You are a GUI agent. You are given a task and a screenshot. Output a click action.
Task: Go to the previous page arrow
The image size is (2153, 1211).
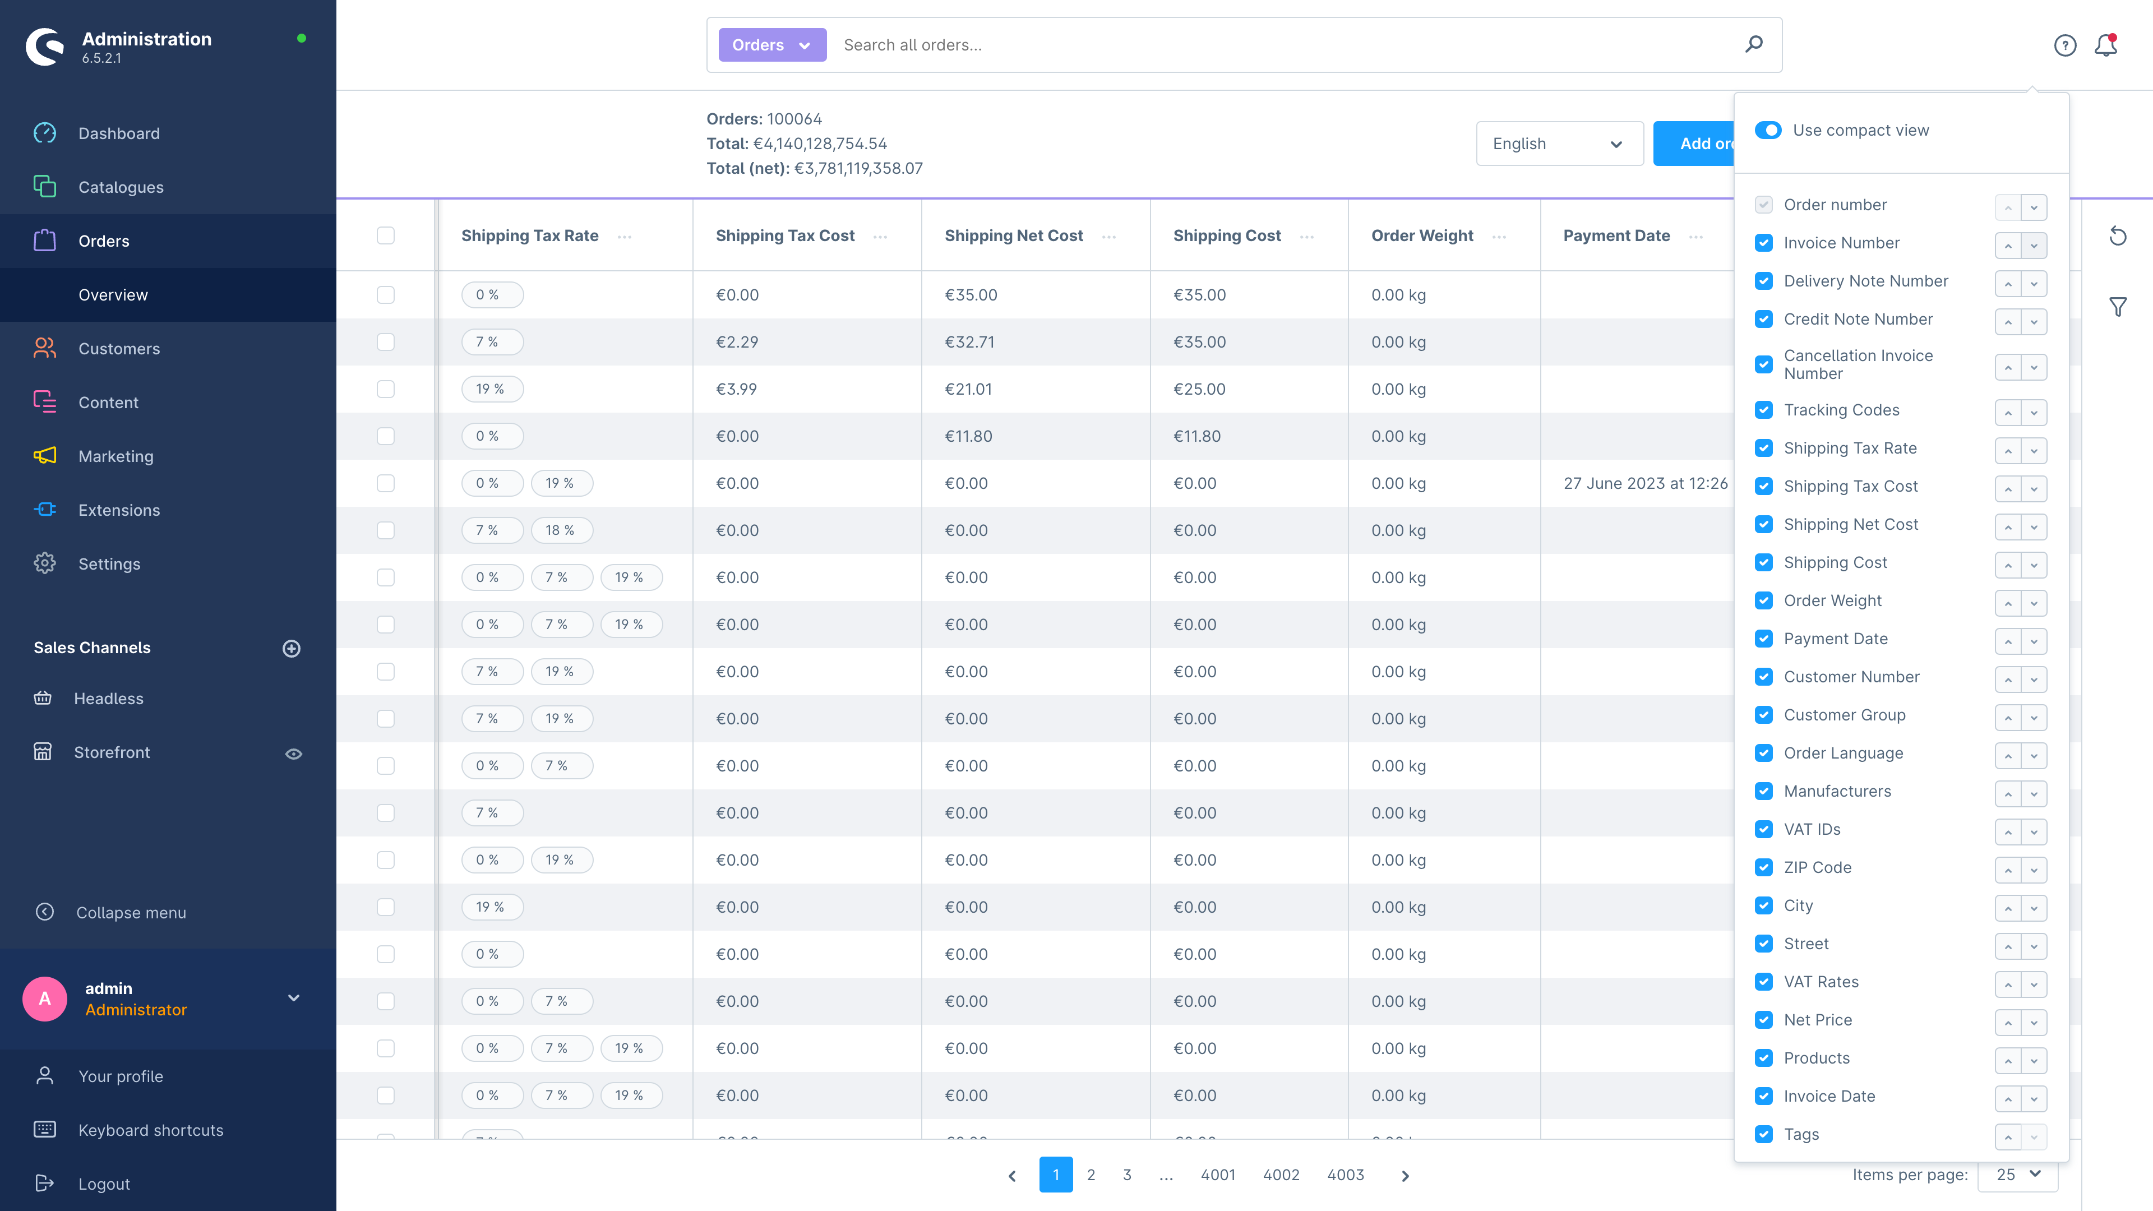[1012, 1175]
